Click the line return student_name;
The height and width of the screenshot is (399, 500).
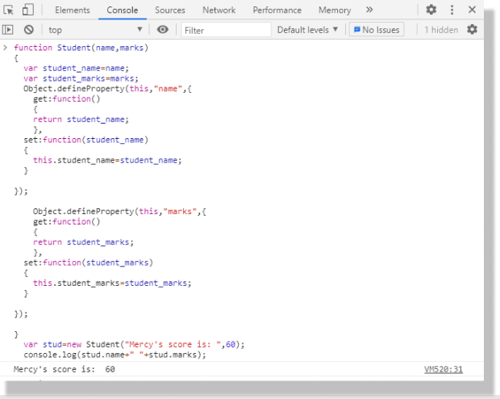(81, 120)
